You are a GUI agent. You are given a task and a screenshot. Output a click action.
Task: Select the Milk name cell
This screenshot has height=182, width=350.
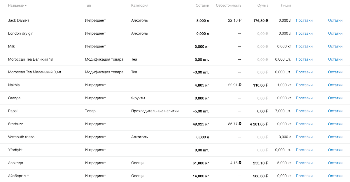[12, 46]
